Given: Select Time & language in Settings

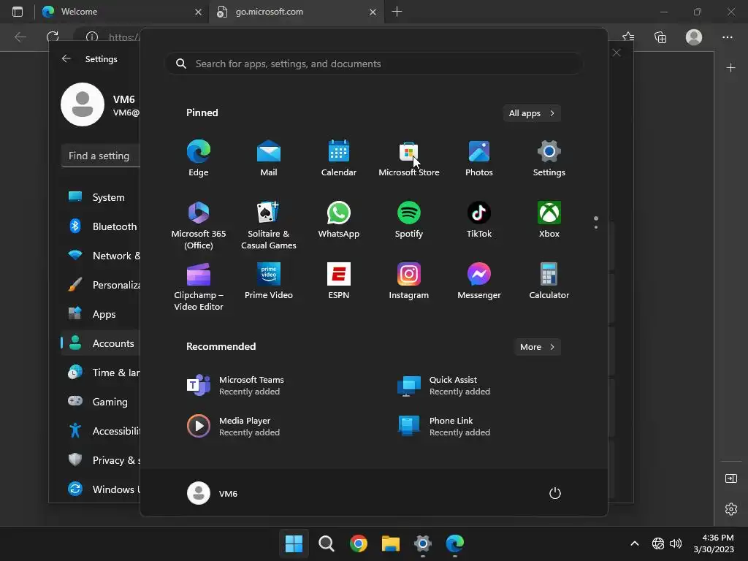Looking at the screenshot, I should (101, 373).
